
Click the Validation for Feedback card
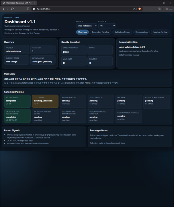point(129,116)
